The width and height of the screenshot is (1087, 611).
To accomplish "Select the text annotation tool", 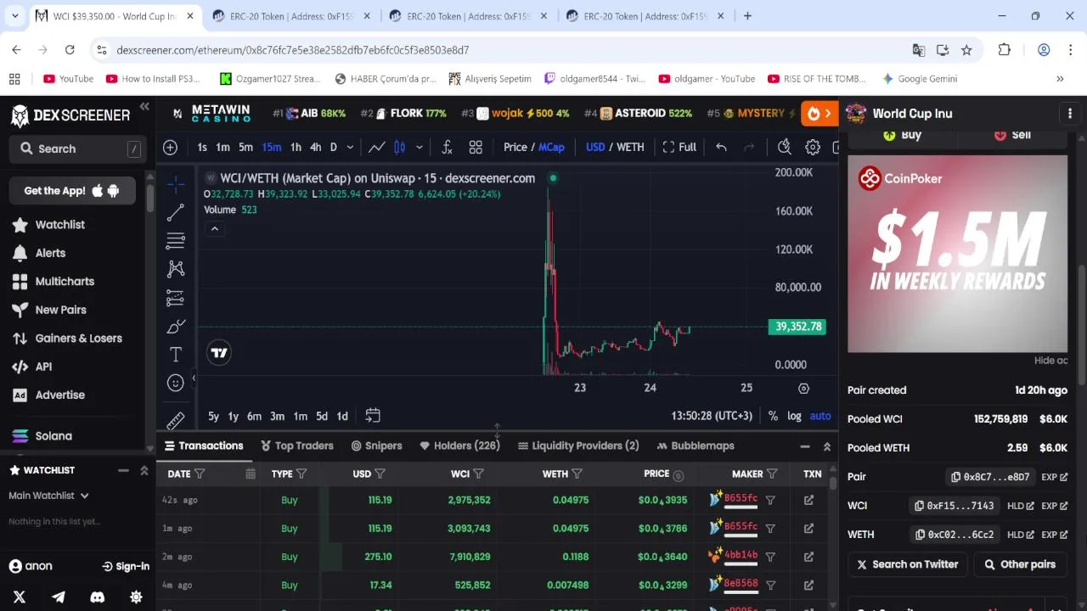I will 176,355.
